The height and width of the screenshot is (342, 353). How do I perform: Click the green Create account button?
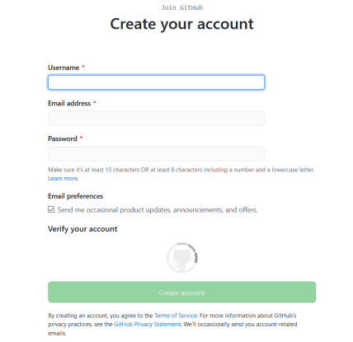[x=181, y=293]
